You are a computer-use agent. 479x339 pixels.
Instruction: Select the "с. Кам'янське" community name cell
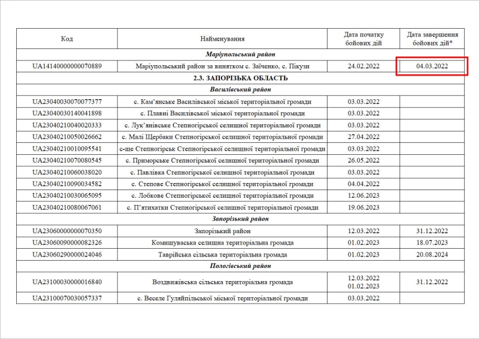pyautogui.click(x=222, y=102)
